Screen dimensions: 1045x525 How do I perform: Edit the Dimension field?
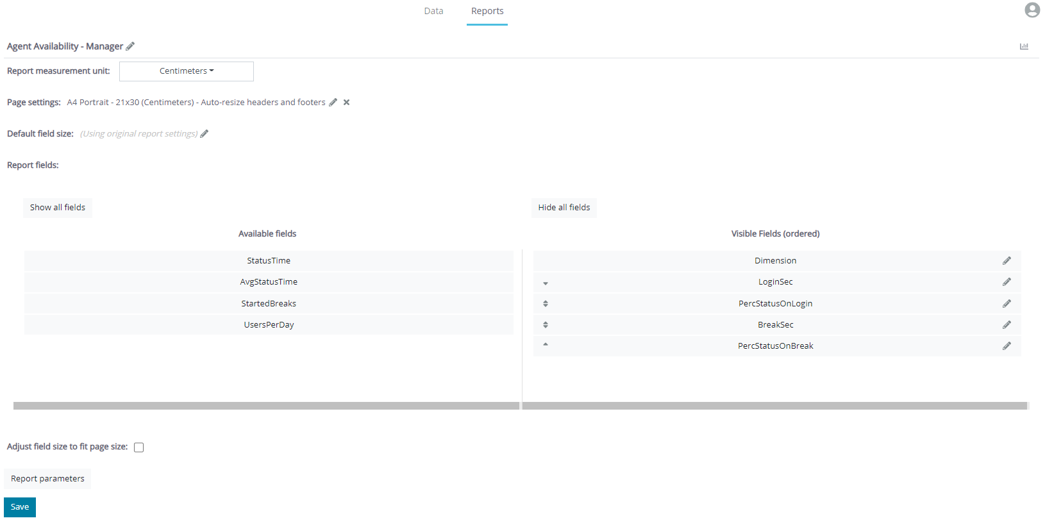point(1007,261)
